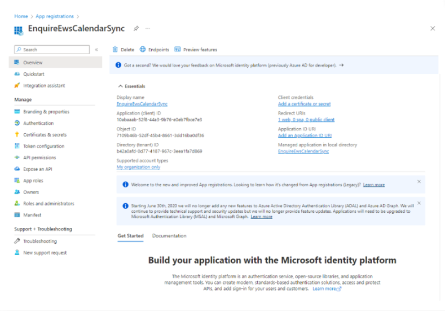Click the Token configuration bars icon
Image resolution: width=445 pixels, height=311 pixels.
tap(17, 146)
